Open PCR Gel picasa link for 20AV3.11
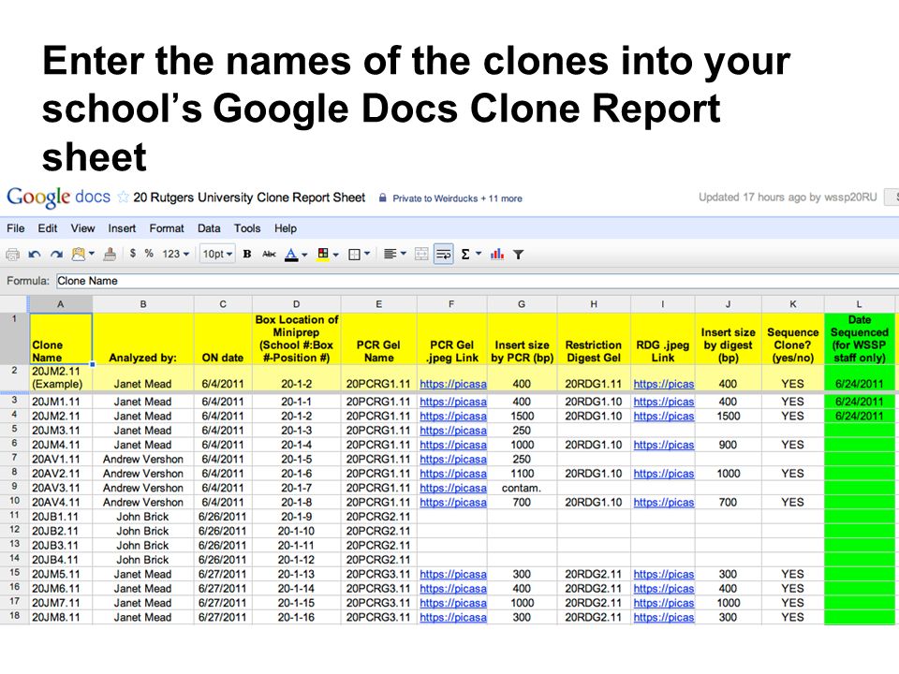 (x=453, y=488)
